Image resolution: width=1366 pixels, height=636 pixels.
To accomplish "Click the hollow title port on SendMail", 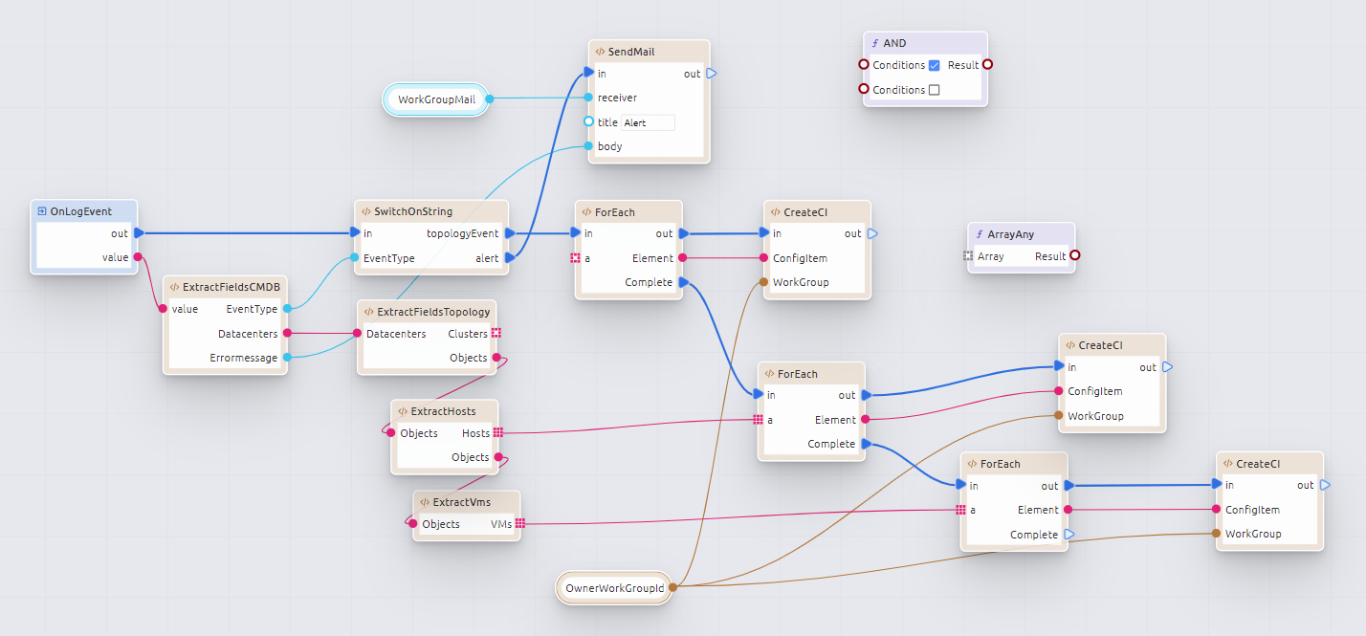I will coord(589,122).
